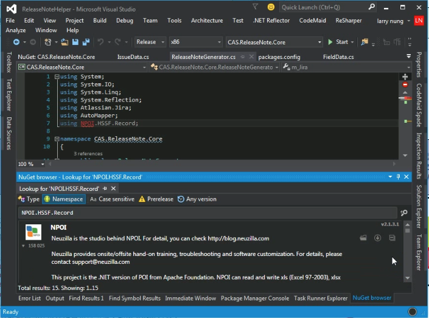Viewport: 429px width, 318px height.
Task: Click the red error indicator in editor margin
Action: pos(405,85)
